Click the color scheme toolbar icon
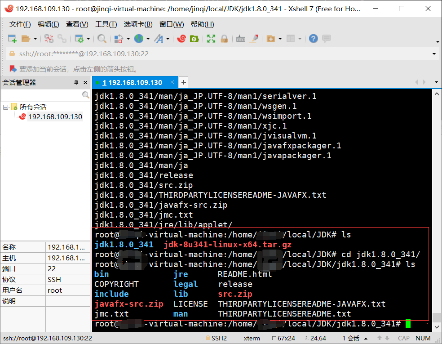 pyautogui.click(x=119, y=39)
